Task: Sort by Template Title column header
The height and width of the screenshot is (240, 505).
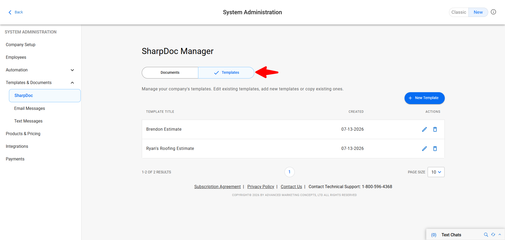Action: (160, 112)
